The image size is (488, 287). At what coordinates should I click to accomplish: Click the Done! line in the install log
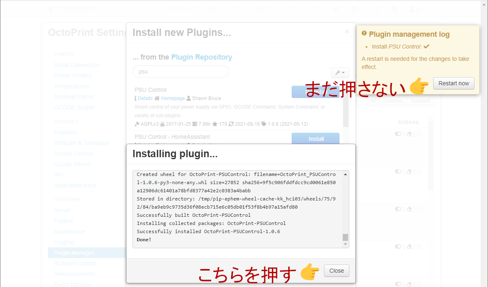[x=144, y=240]
